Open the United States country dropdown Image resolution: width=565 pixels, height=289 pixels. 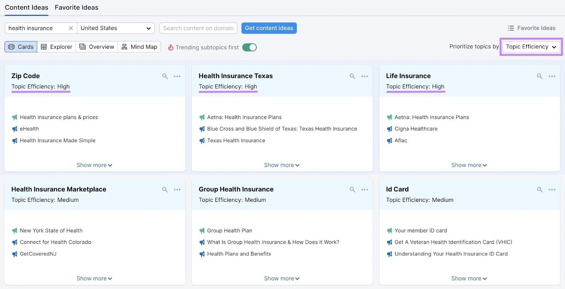[116, 28]
